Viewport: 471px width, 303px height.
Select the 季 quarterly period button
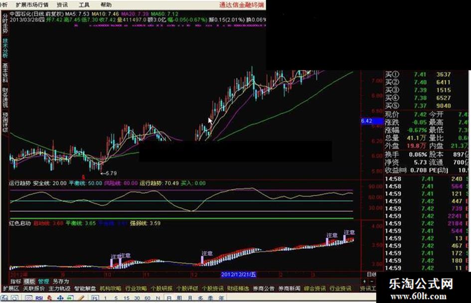click(x=210, y=298)
